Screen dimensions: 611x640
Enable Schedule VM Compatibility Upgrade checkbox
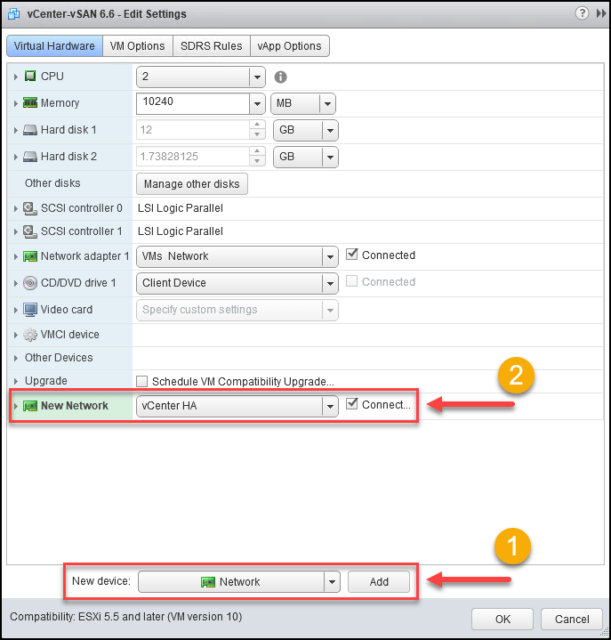pos(142,381)
